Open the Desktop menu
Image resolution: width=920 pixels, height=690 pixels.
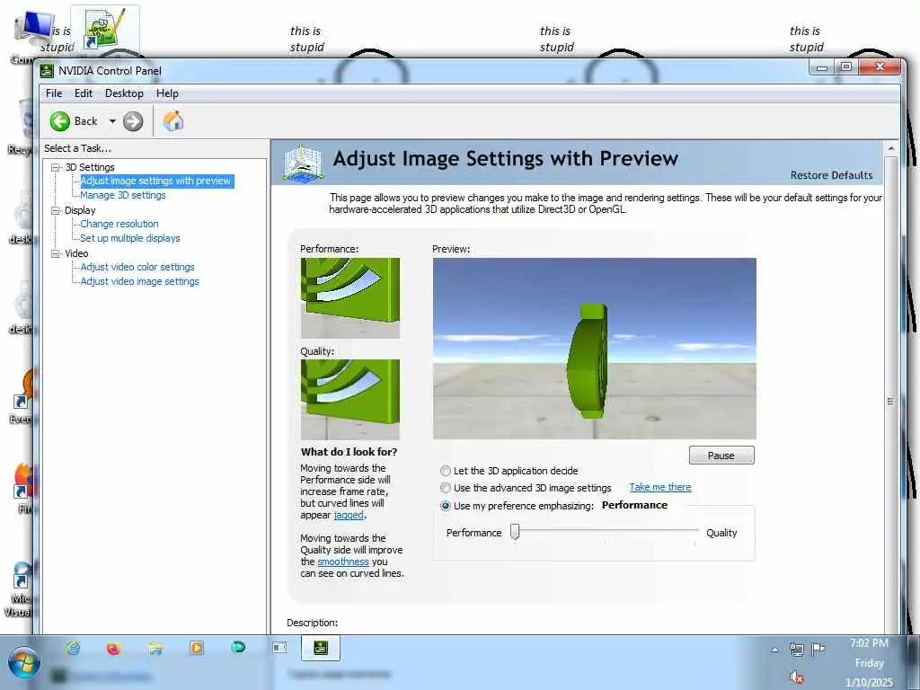coord(124,93)
